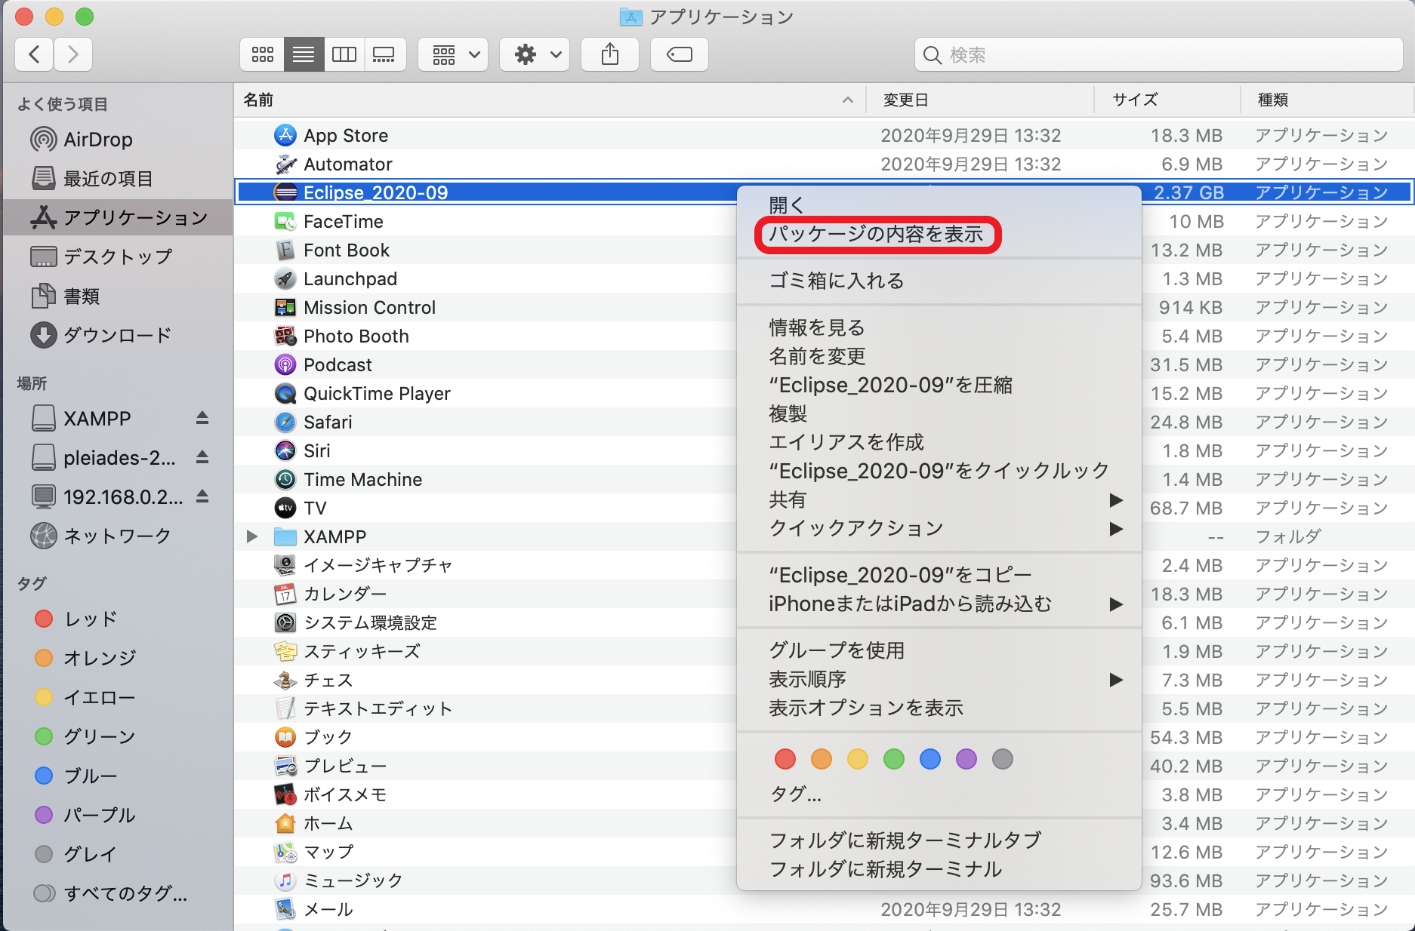Open the group-by dropdown in toolbar
This screenshot has height=931, width=1415.
pyautogui.click(x=454, y=54)
